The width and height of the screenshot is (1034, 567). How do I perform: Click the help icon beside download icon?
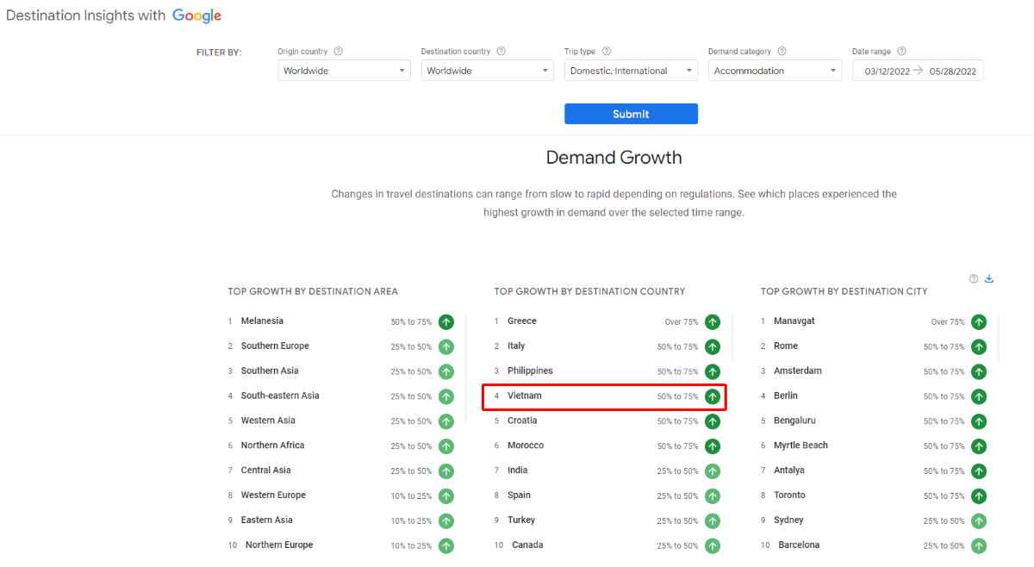coord(974,278)
